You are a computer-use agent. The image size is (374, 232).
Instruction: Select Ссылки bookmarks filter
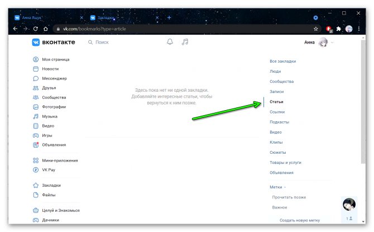pos(277,112)
